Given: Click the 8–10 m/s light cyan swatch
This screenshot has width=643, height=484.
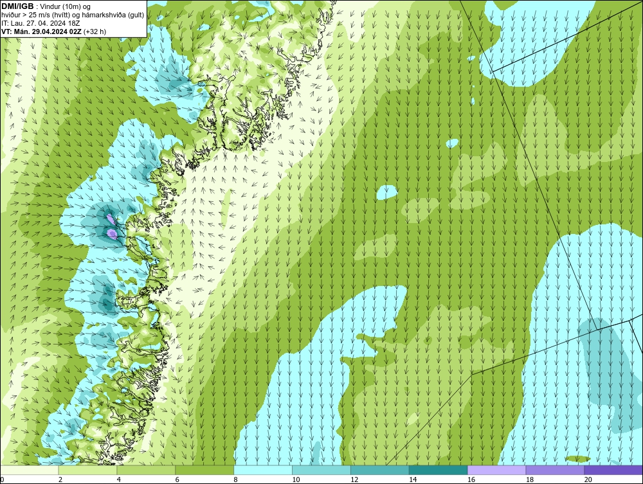Looking at the screenshot, I should point(263,470).
